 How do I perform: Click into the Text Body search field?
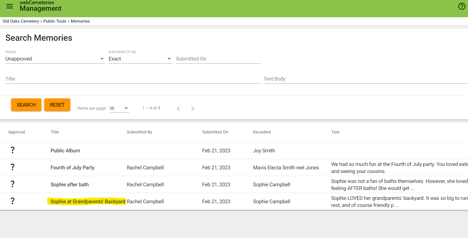(366, 79)
